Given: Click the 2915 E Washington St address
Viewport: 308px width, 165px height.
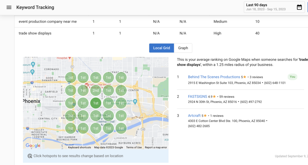Looking at the screenshot, I should (224, 83).
